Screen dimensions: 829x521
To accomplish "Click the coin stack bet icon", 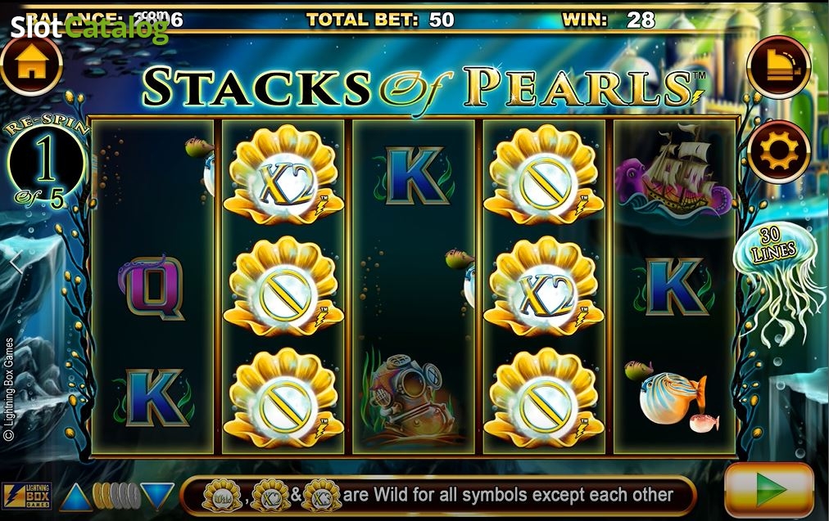I will [x=116, y=496].
